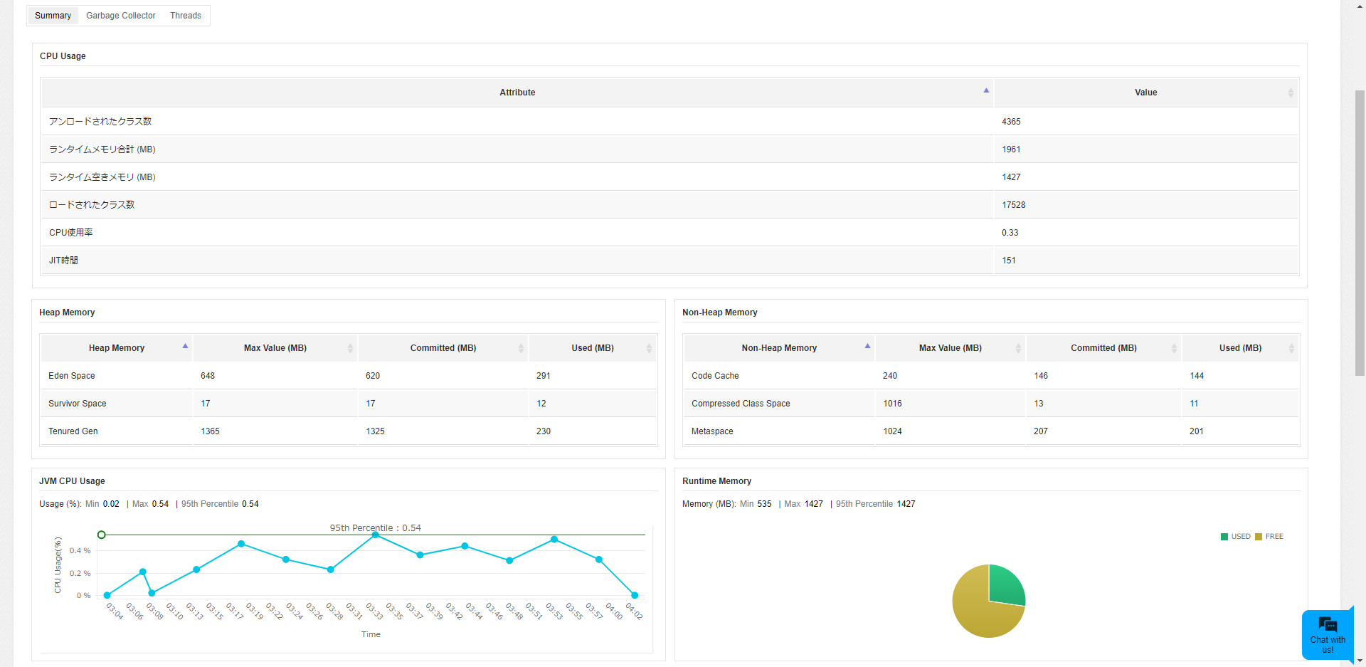Switch to the Garbage Collector tab

click(x=120, y=16)
